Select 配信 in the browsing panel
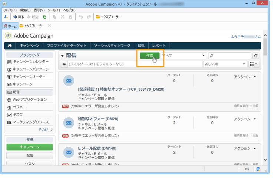This screenshot has width=278, height=181. pyautogui.click(x=30, y=92)
